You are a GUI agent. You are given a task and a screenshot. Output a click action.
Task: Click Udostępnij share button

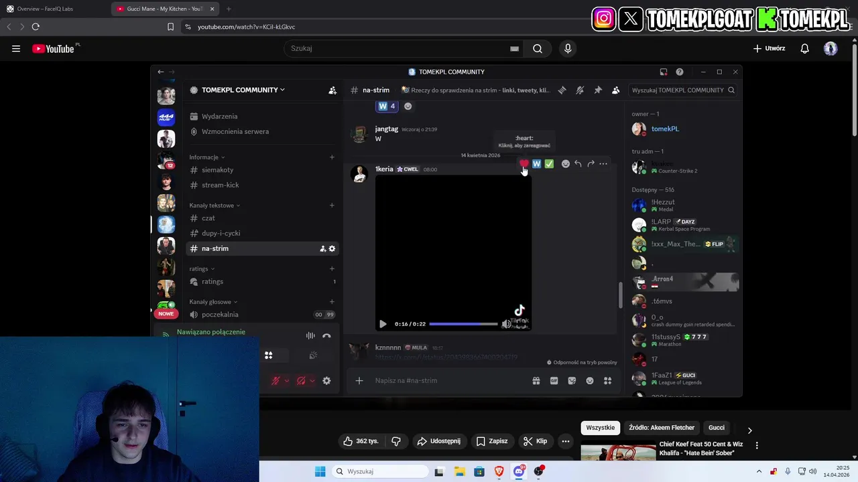click(438, 441)
